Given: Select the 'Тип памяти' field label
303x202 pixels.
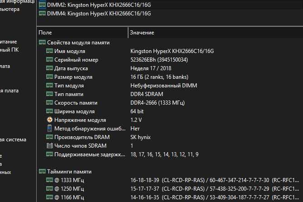Looking at the screenshot, I should 69,94.
